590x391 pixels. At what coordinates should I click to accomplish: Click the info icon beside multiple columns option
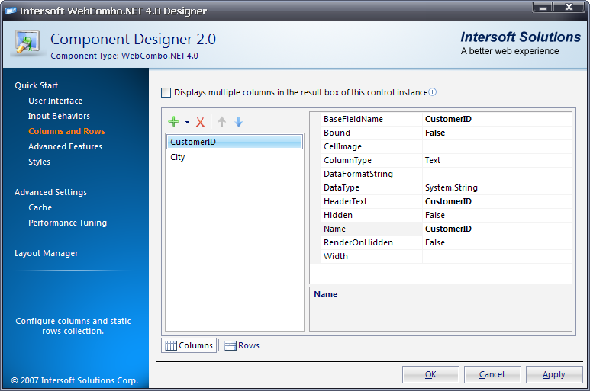tap(432, 92)
